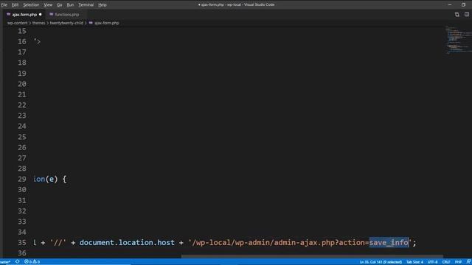
Task: Select themes in the breadcrumb
Action: [38, 23]
